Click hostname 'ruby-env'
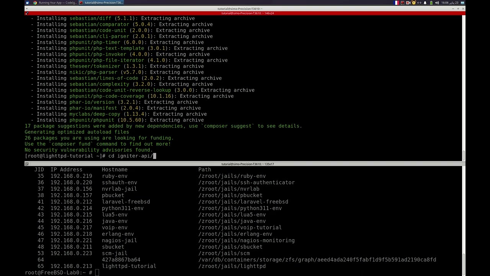 click(x=114, y=176)
